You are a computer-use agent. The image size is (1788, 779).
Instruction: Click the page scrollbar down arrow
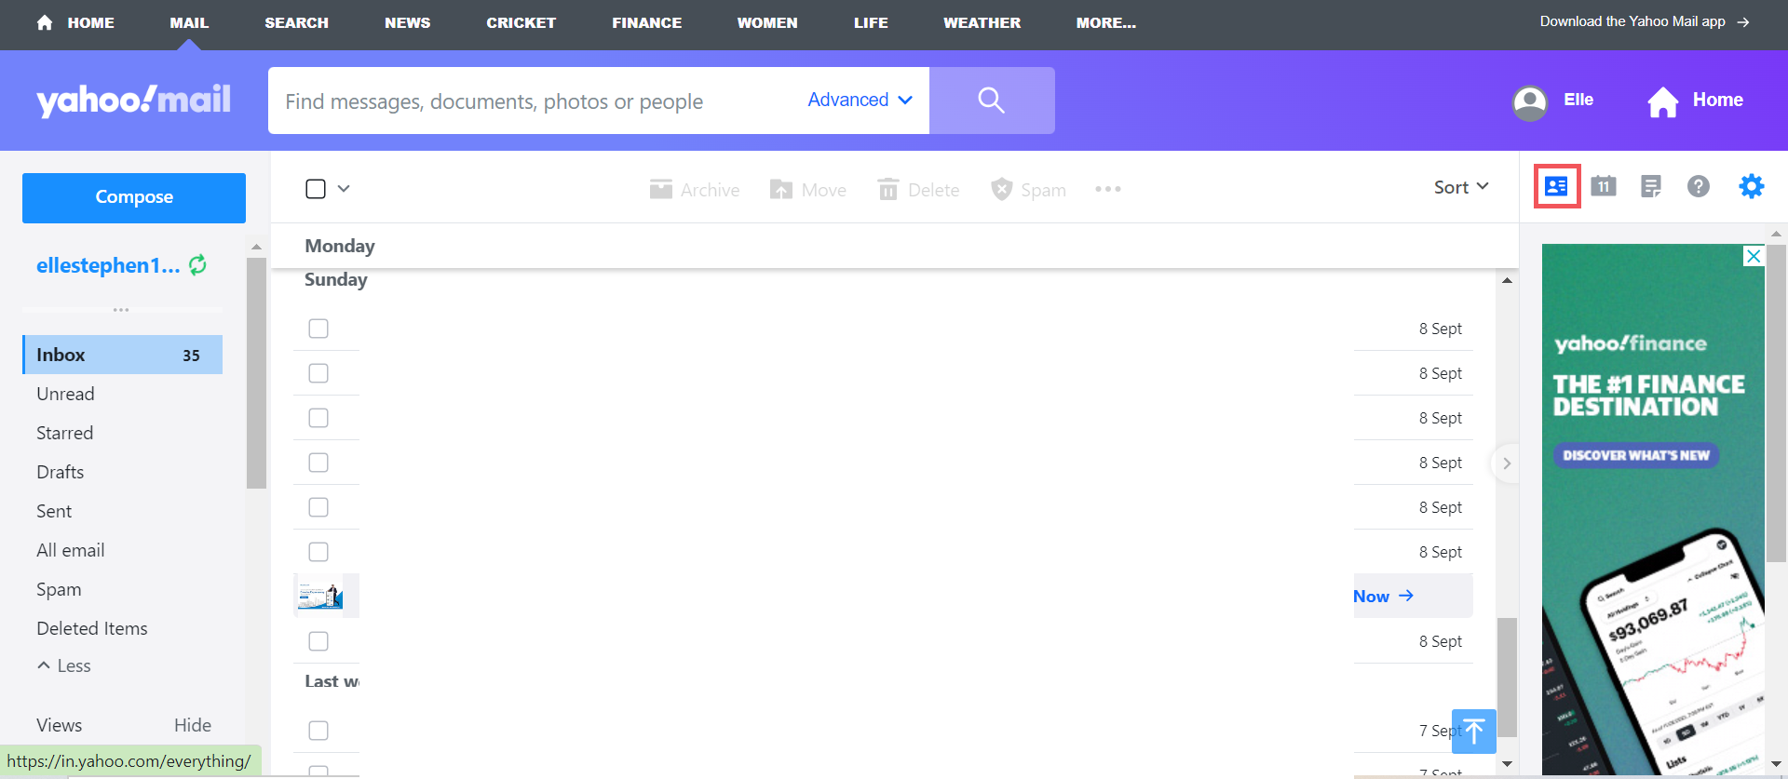(1777, 764)
